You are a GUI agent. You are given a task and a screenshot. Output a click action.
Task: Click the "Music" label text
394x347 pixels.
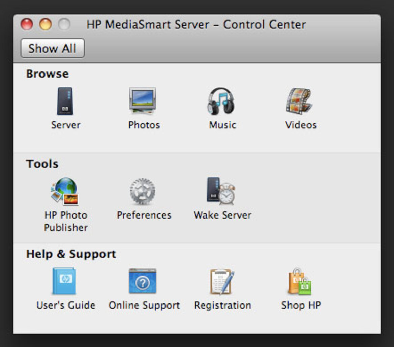click(223, 125)
